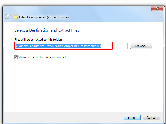The height and width of the screenshot is (124, 166).
Task: Click empty space right of path text
Action: [x=119, y=46]
